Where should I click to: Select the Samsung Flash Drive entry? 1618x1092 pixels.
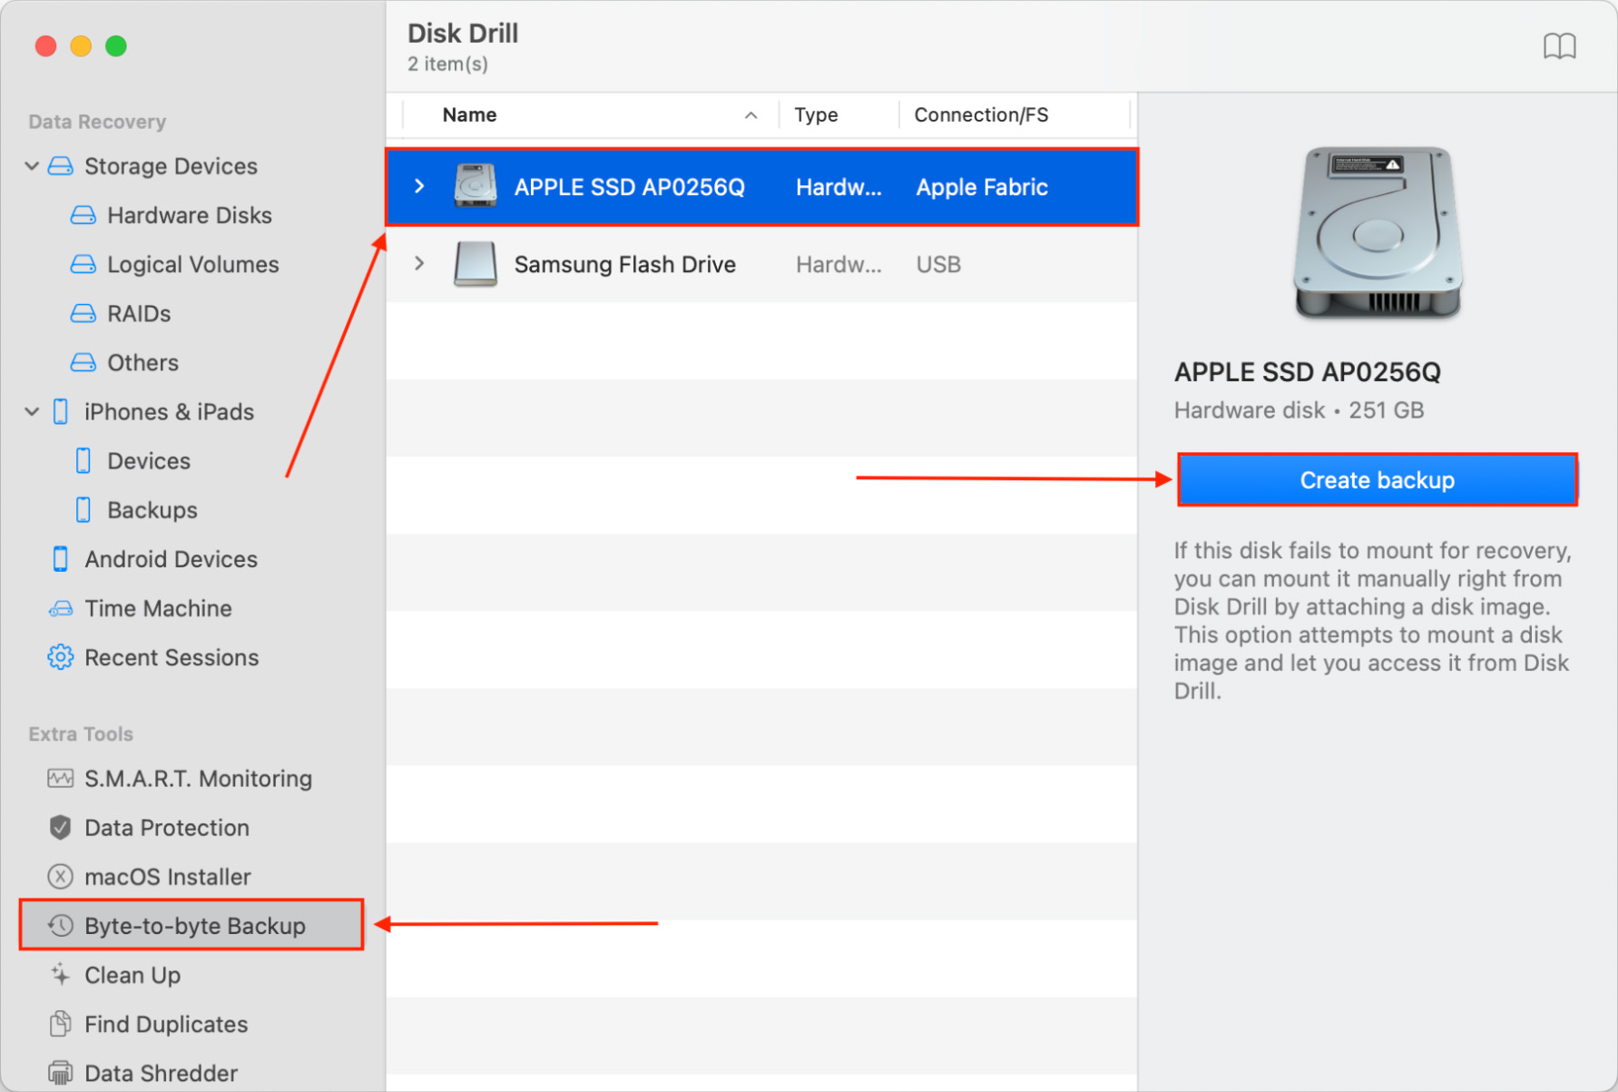[624, 264]
